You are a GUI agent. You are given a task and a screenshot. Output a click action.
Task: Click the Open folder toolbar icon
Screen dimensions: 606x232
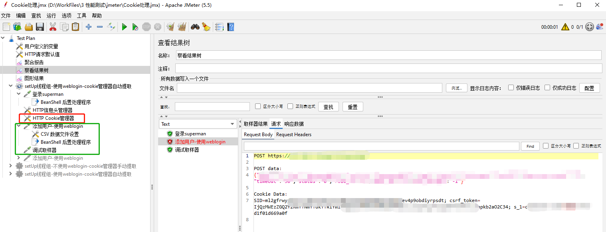point(29,27)
